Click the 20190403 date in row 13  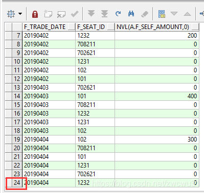tap(36, 88)
